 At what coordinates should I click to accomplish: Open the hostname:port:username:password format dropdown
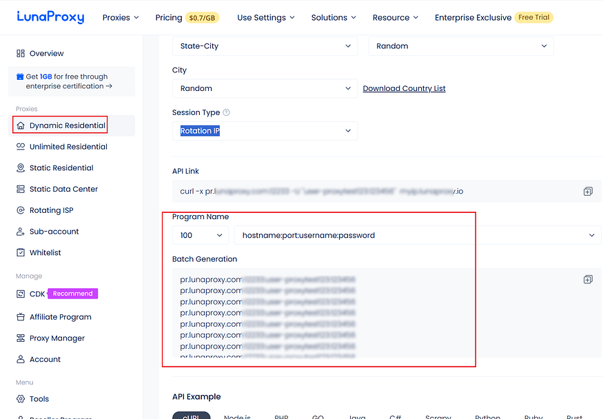[418, 235]
